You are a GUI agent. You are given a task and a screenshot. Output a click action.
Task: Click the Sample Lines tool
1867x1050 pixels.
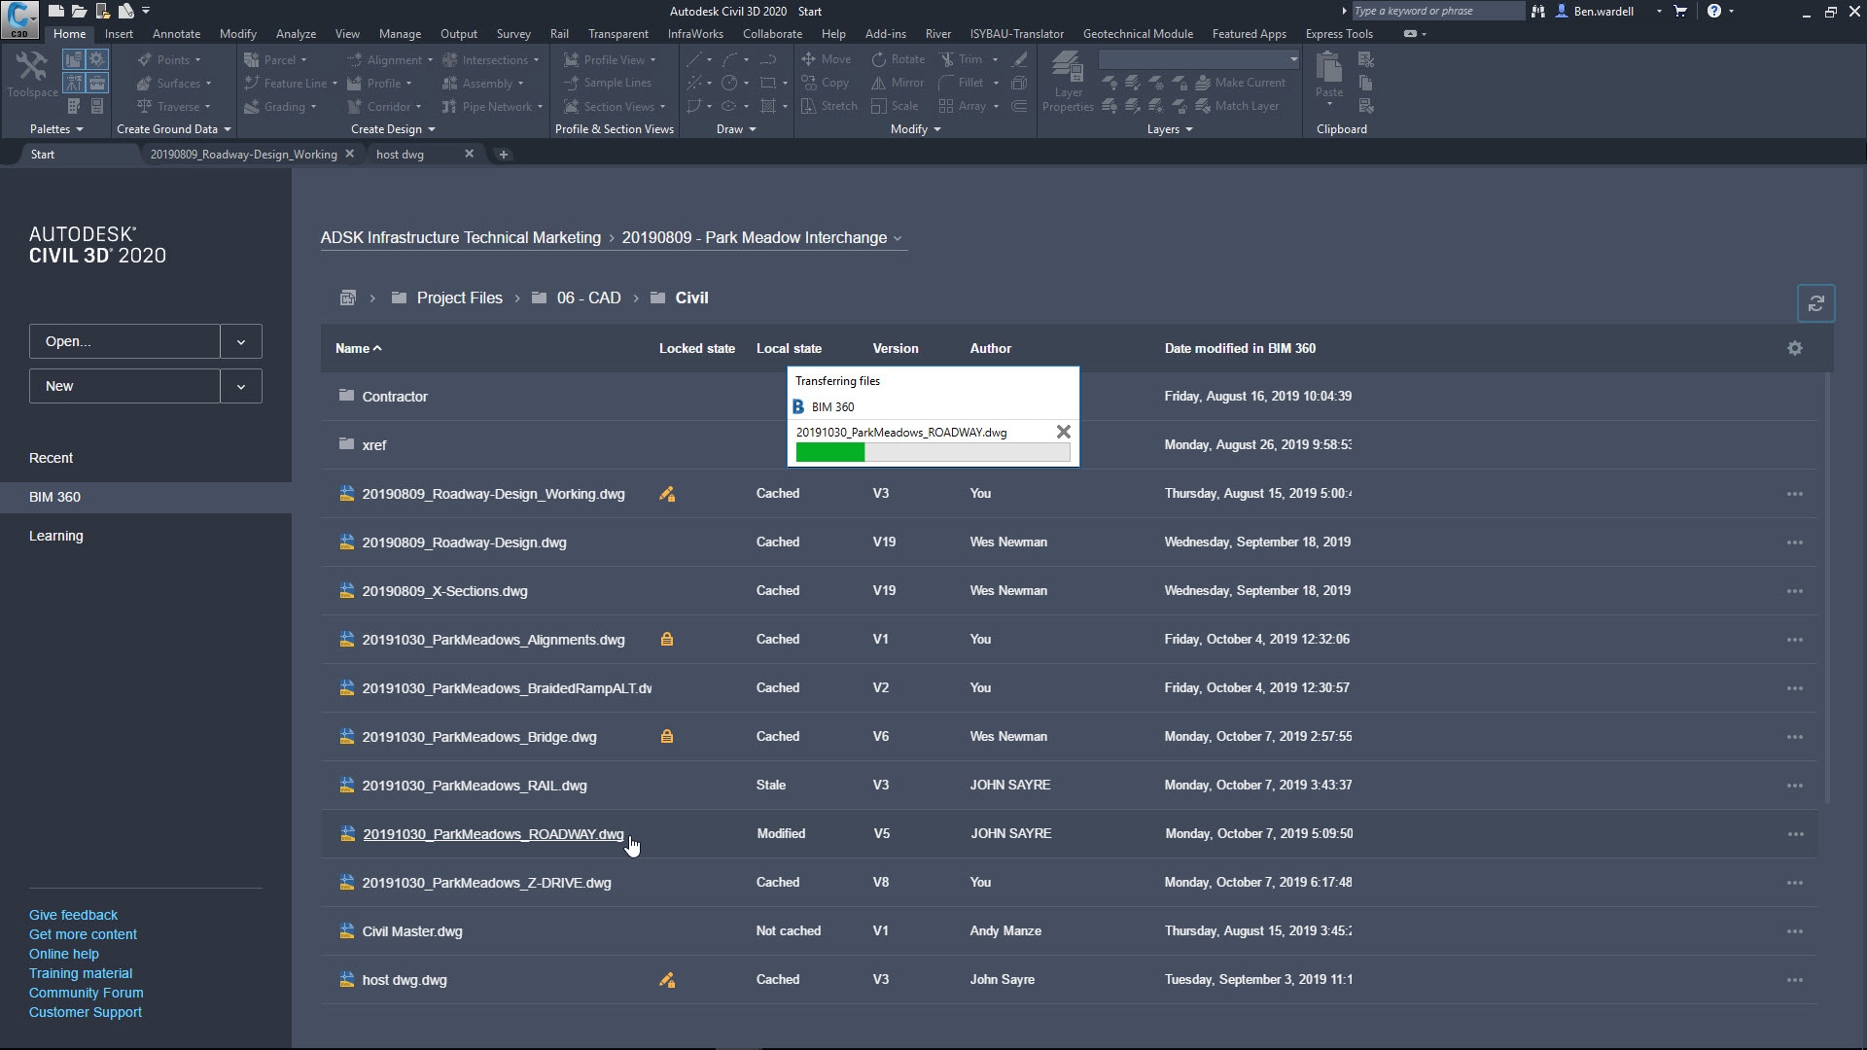608,83
